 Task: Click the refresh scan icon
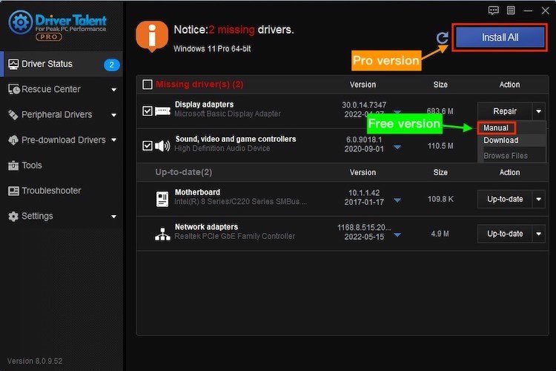tap(442, 38)
